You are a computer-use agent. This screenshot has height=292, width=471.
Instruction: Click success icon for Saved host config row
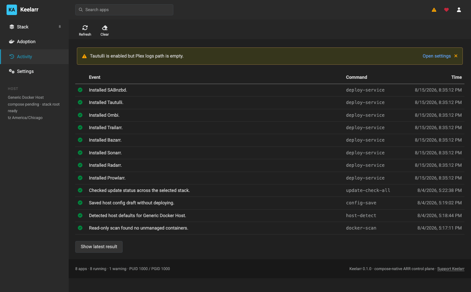(x=80, y=203)
